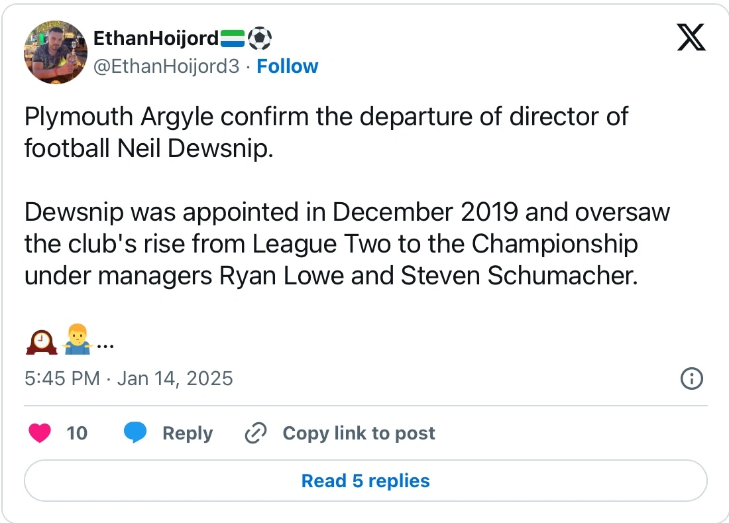Click the @EthanHoijord3 handle

166,66
